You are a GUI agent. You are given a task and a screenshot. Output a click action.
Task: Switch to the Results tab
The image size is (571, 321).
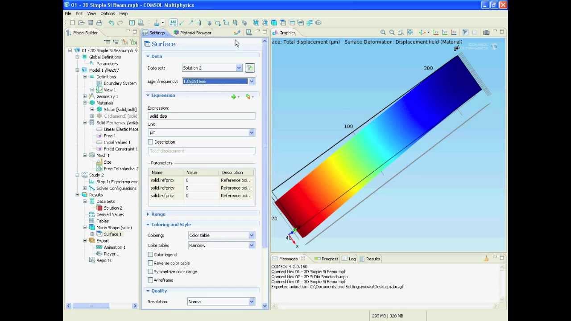(370, 259)
